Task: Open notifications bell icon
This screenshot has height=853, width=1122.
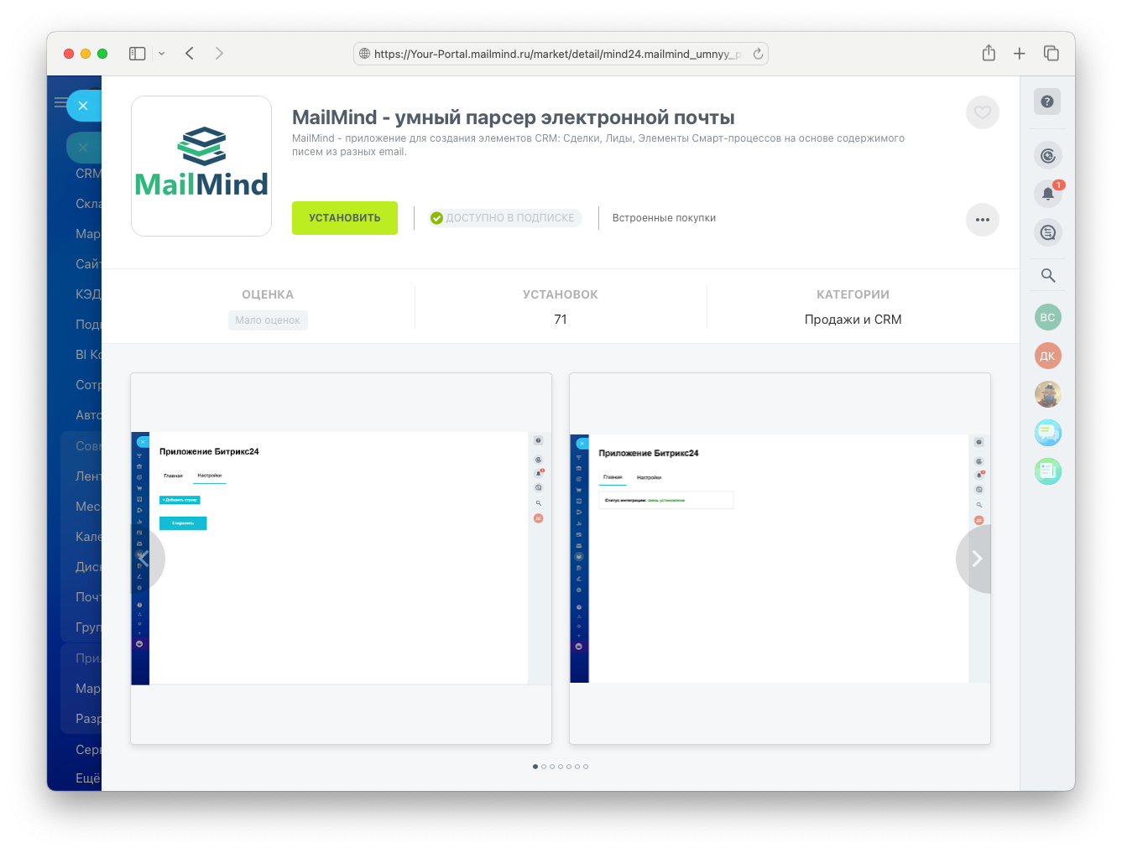Action: (1047, 194)
